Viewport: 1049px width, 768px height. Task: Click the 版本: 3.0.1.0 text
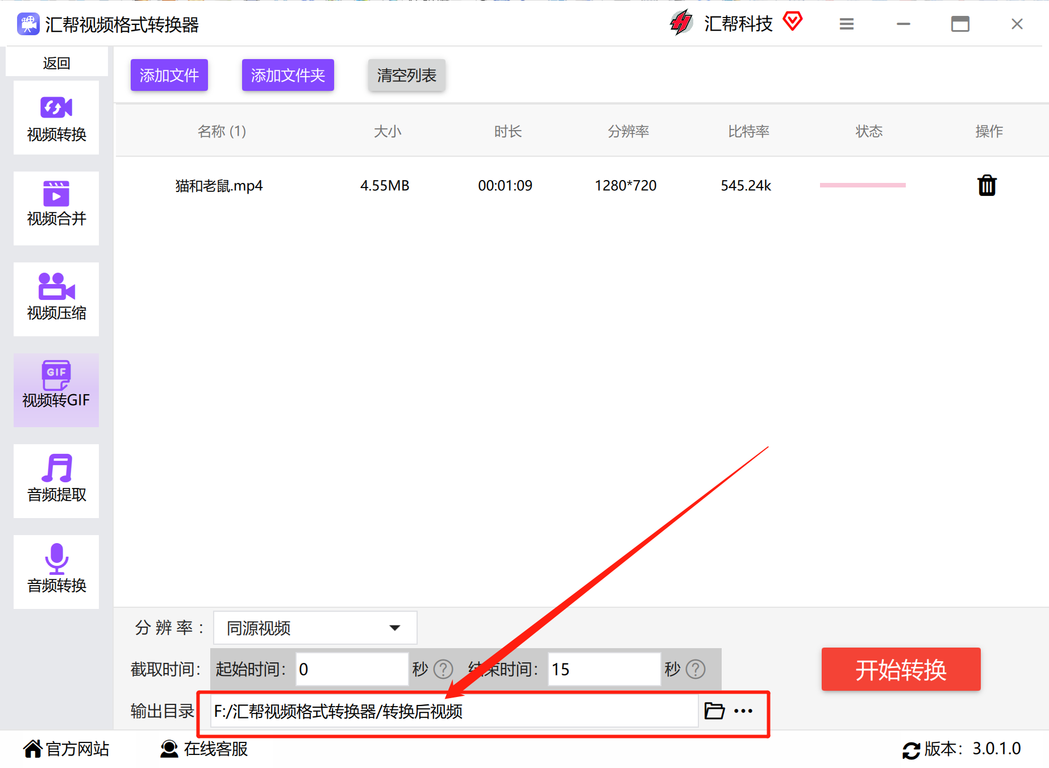pyautogui.click(x=973, y=749)
